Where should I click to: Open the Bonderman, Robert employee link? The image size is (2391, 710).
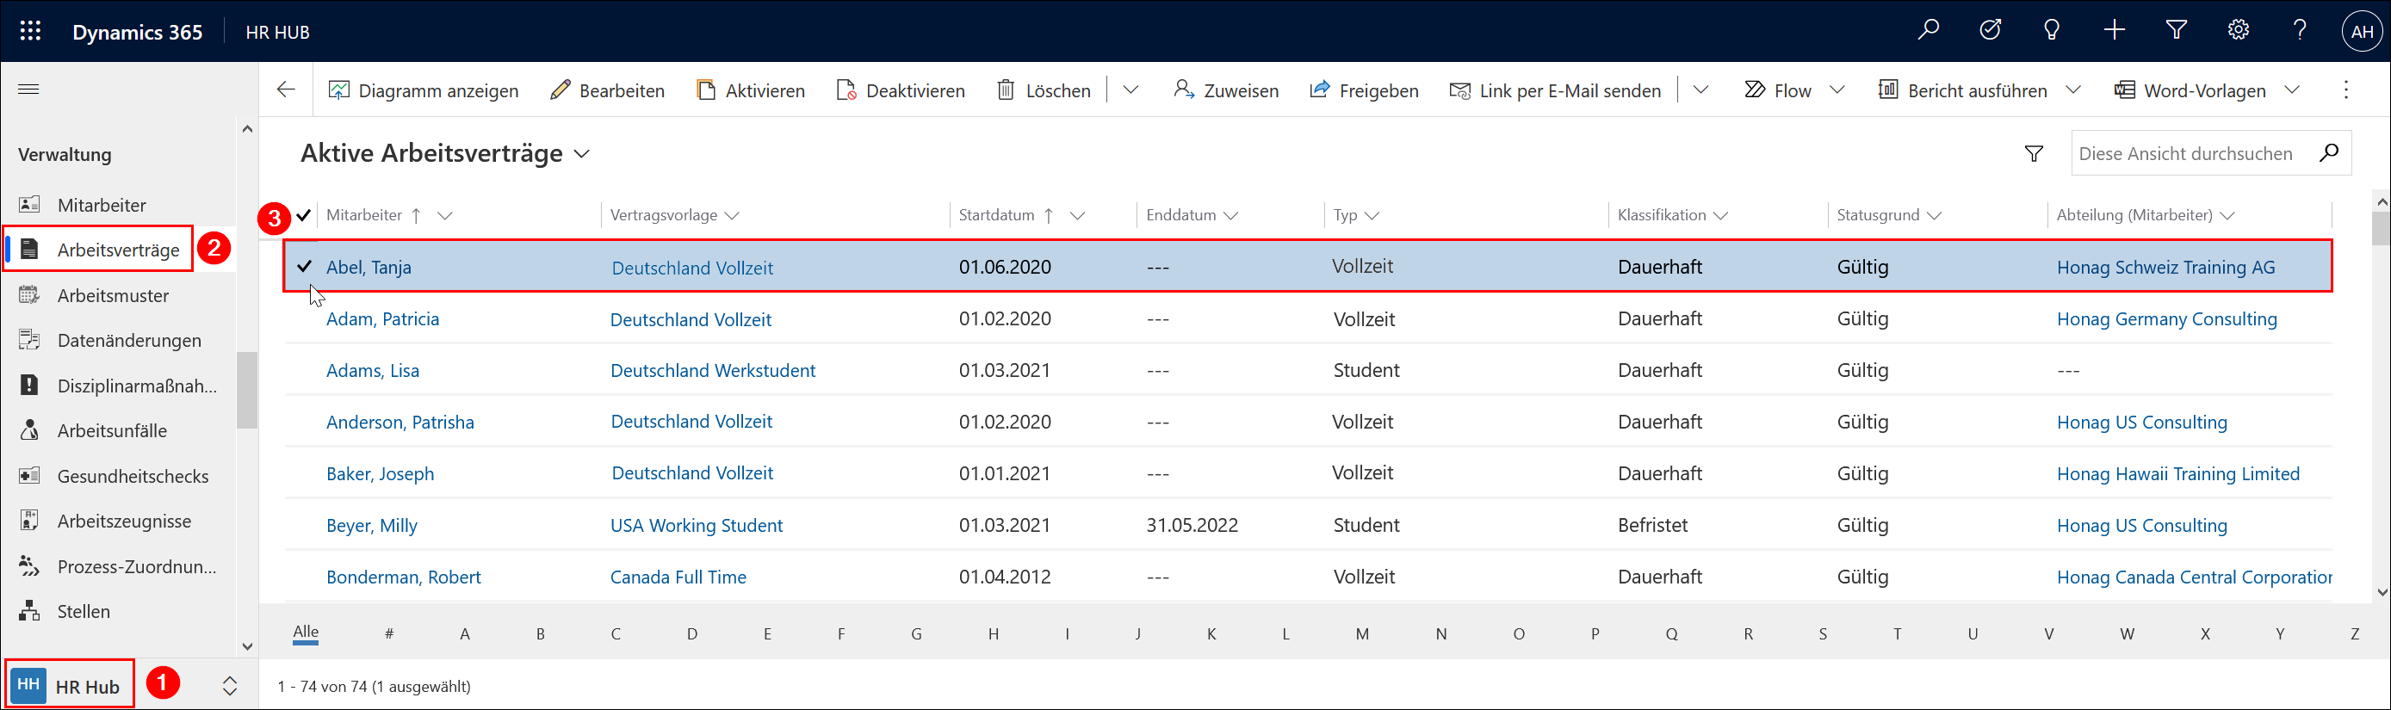[404, 577]
